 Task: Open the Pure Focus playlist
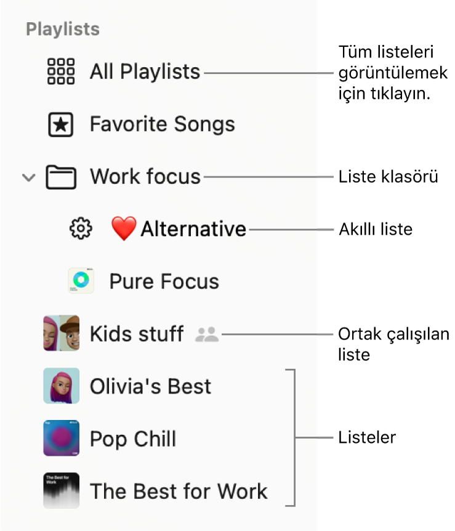coord(163,280)
